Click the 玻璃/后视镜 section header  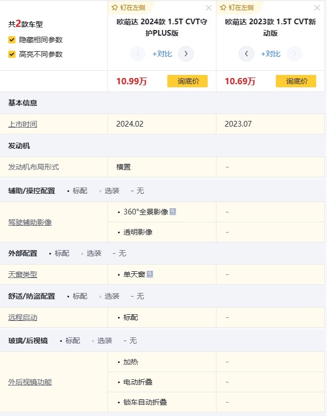[x=28, y=341]
